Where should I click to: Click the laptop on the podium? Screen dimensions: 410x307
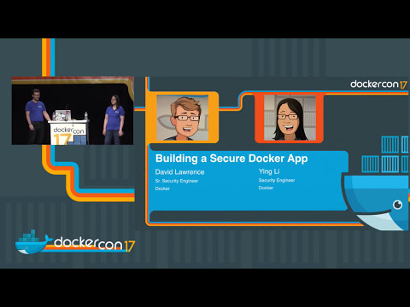coord(62,115)
